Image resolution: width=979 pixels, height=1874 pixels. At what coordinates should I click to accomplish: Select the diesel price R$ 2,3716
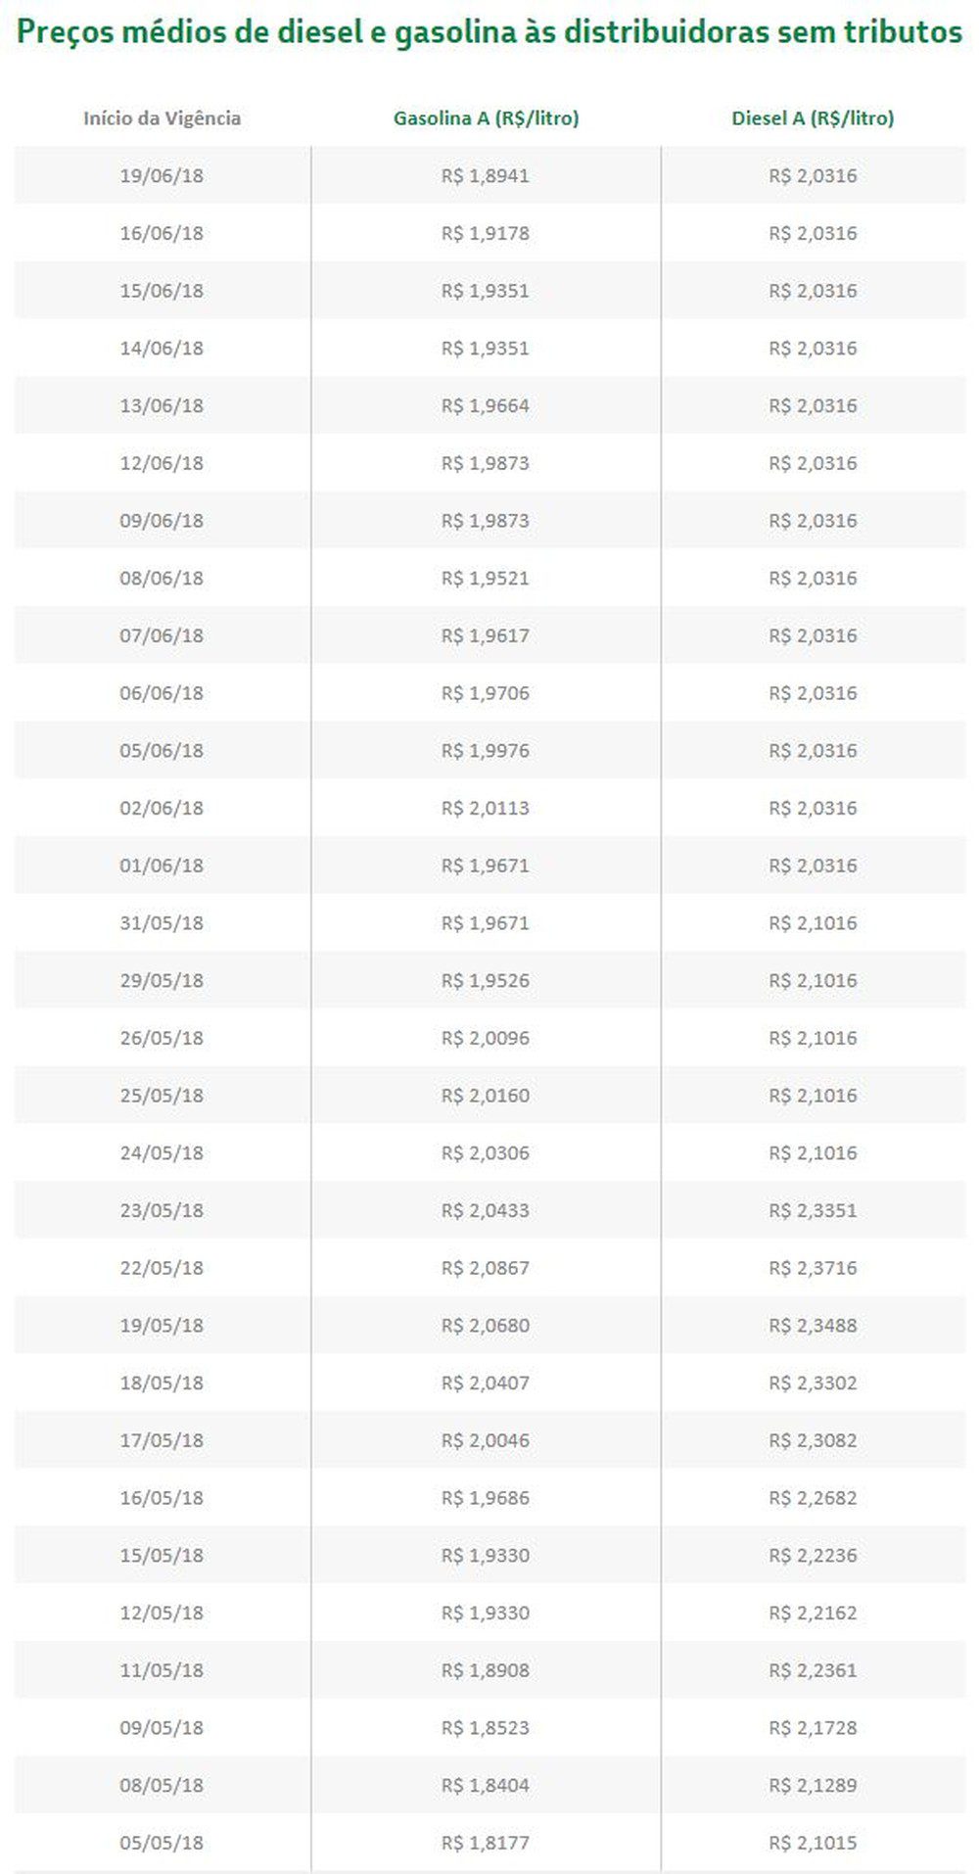pos(813,1268)
